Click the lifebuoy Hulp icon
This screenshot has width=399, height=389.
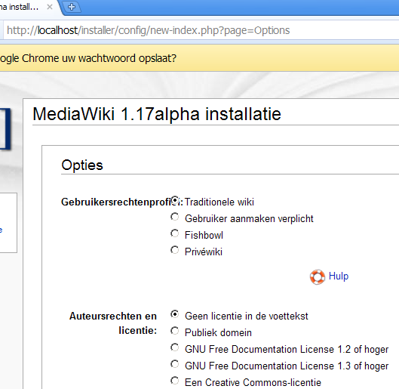[x=318, y=277]
